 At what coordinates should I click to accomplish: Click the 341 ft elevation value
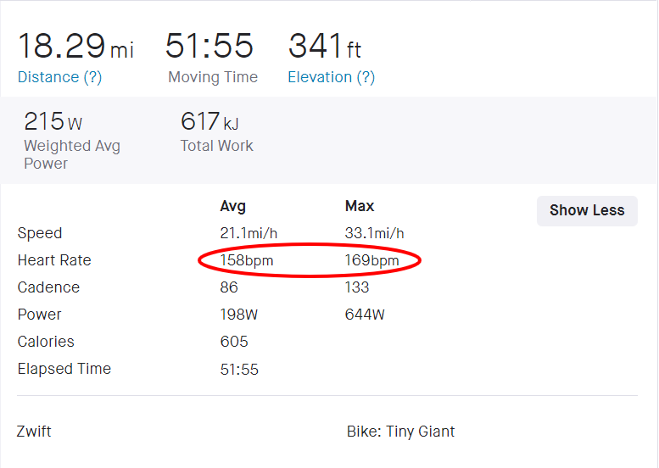coord(325,46)
